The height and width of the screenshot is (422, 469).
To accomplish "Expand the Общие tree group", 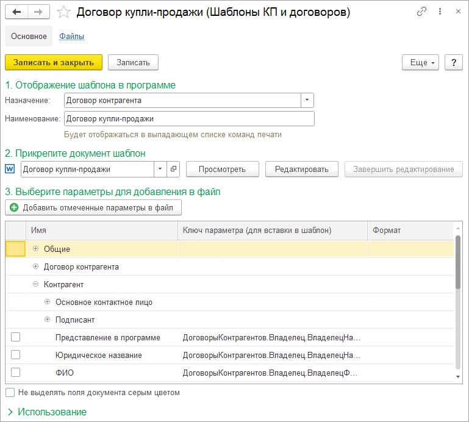I will coord(35,249).
